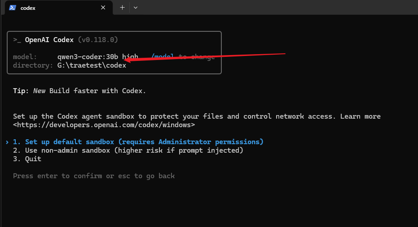Viewport: 418px width, 227px height.
Task: Open a new terminal tab with plus
Action: 123,8
